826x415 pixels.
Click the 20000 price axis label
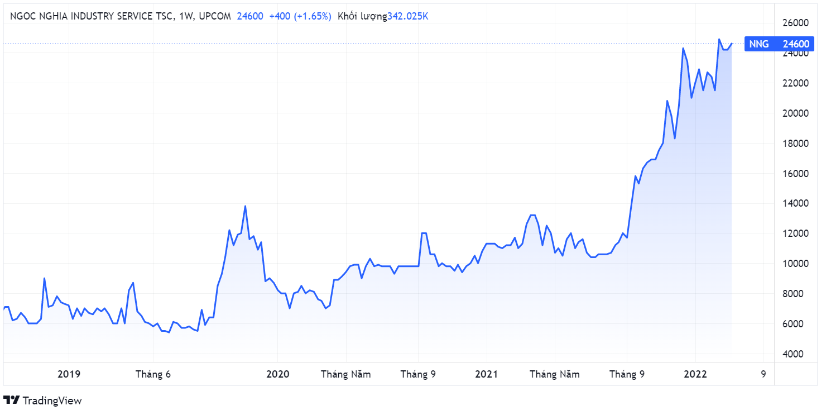point(796,113)
